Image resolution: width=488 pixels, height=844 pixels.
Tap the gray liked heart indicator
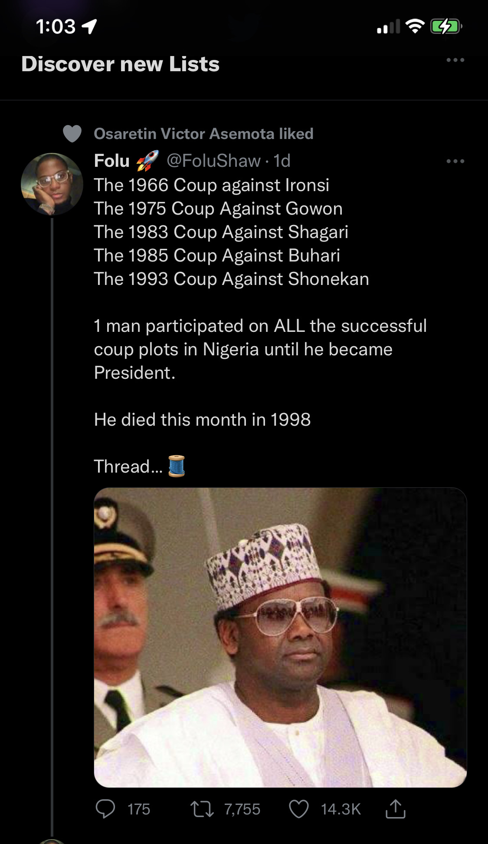click(72, 134)
